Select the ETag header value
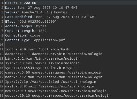Image resolution: width=137 pixels, height=99 pixels. 37,21
